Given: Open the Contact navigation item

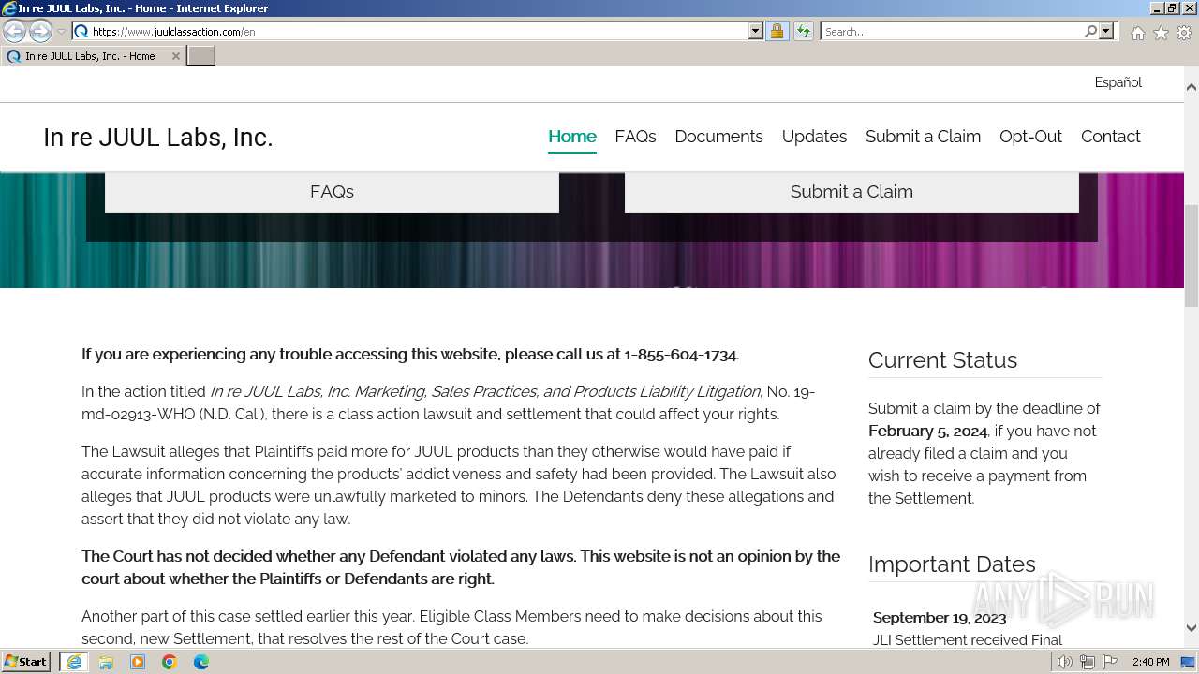Looking at the screenshot, I should (1110, 137).
